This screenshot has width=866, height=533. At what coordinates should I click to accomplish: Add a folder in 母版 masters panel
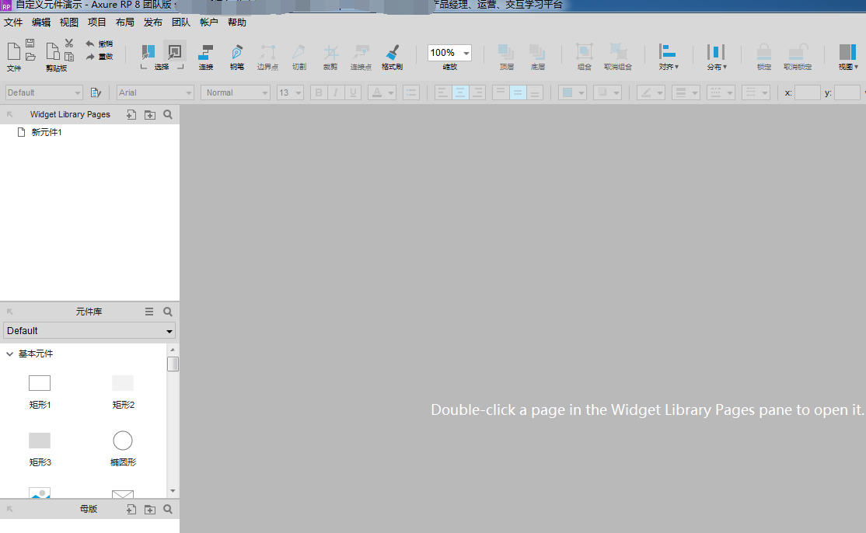[x=150, y=510]
